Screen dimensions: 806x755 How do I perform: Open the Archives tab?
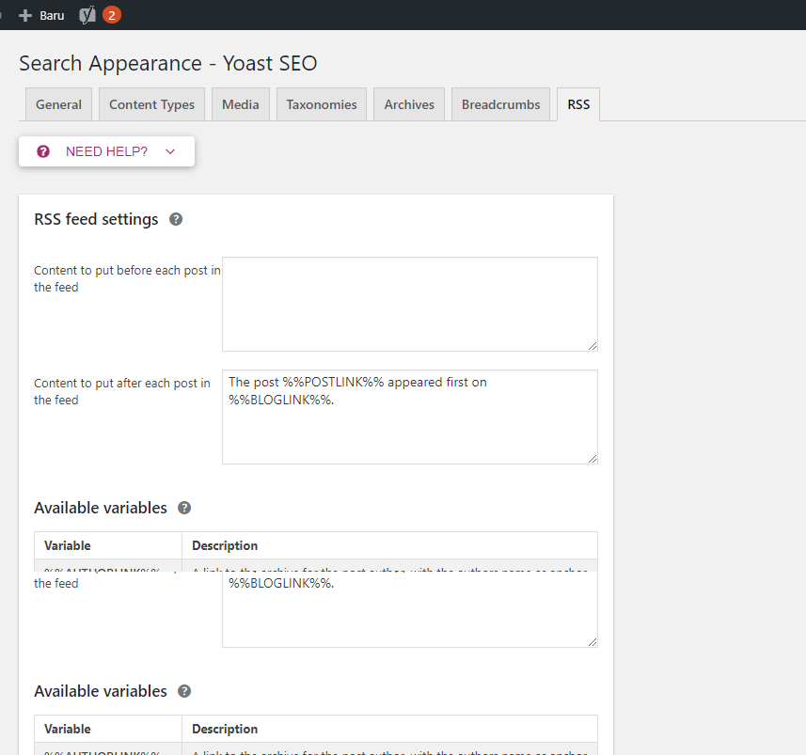tap(409, 104)
